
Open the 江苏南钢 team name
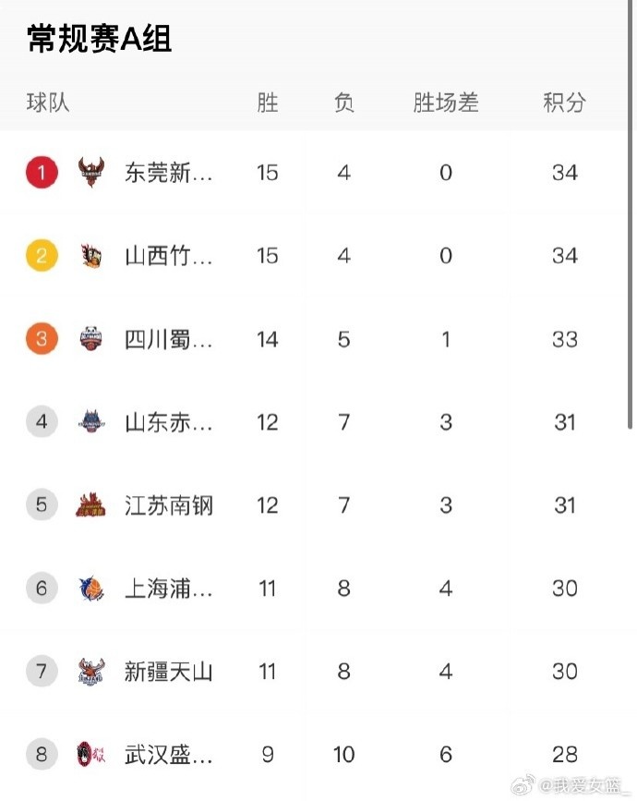coord(169,505)
